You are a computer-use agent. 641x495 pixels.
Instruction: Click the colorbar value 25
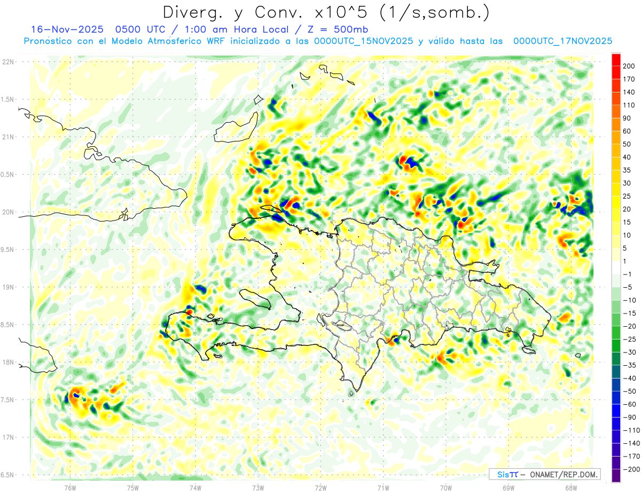(628, 196)
